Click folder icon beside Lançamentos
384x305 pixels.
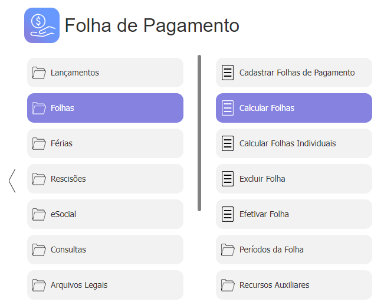click(x=39, y=73)
